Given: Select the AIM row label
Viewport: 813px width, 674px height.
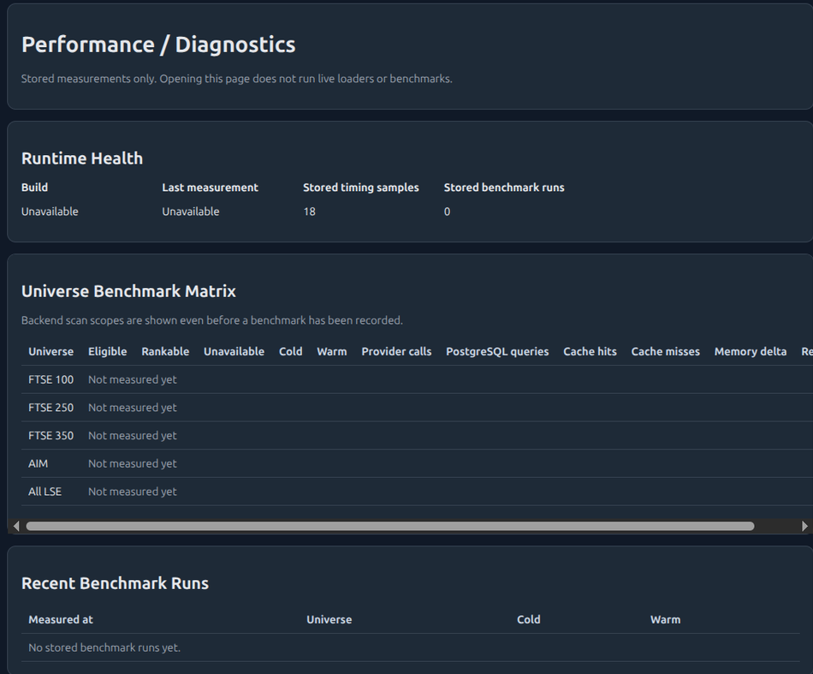Looking at the screenshot, I should (38, 463).
